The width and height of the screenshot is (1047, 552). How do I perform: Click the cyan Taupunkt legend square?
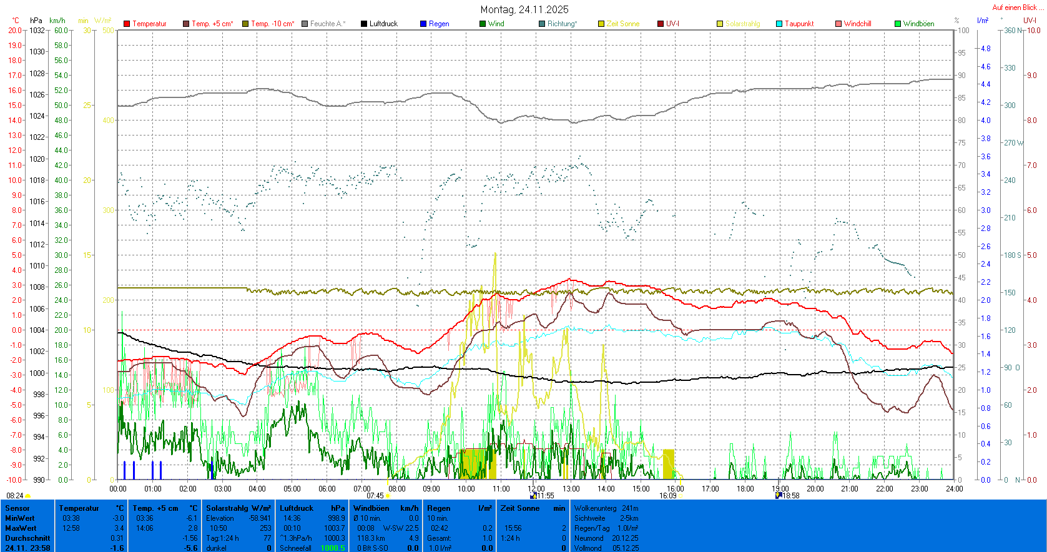[779, 24]
